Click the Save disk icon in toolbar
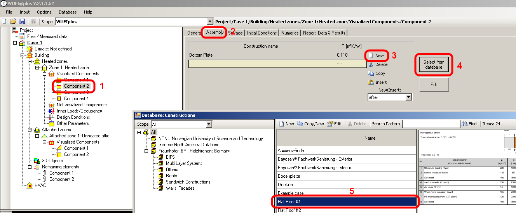 tap(22, 22)
